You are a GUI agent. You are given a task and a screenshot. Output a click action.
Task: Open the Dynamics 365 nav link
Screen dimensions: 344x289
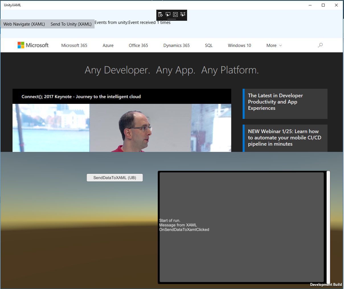coord(177,46)
